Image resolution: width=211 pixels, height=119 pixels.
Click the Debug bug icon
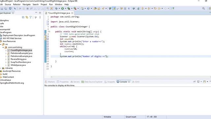(x=56, y=9)
